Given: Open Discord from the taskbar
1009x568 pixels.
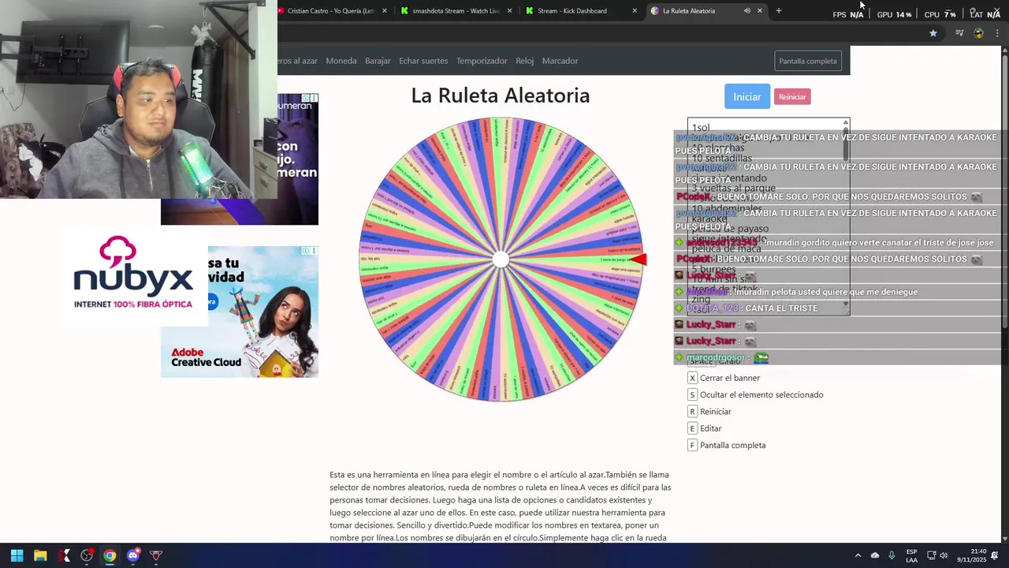Looking at the screenshot, I should 132,555.
